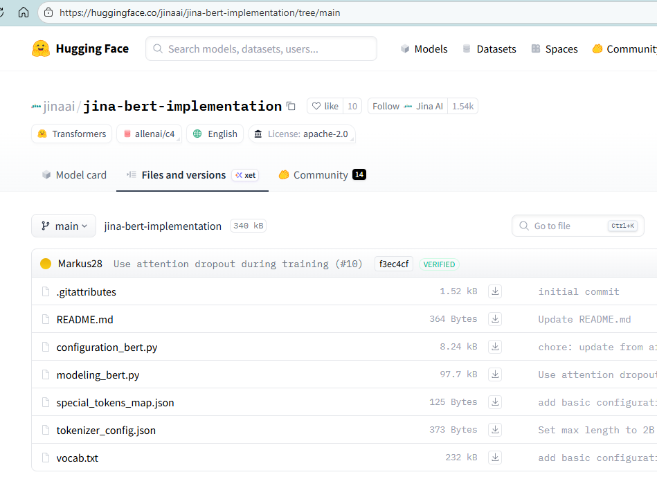Open Markus28 user profile link
The height and width of the screenshot is (479, 657).
[80, 264]
